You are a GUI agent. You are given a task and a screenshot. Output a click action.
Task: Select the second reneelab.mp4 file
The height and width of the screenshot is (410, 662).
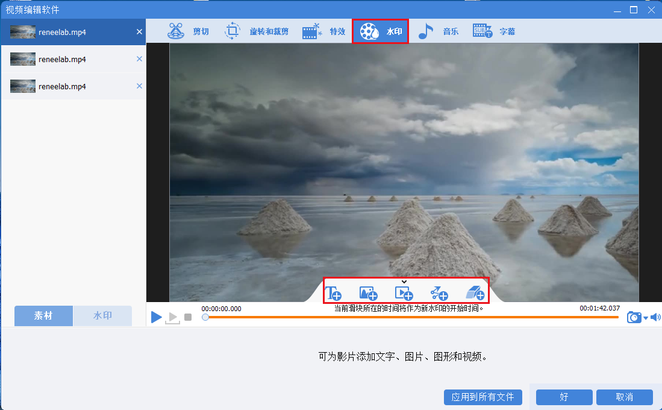tap(73, 59)
